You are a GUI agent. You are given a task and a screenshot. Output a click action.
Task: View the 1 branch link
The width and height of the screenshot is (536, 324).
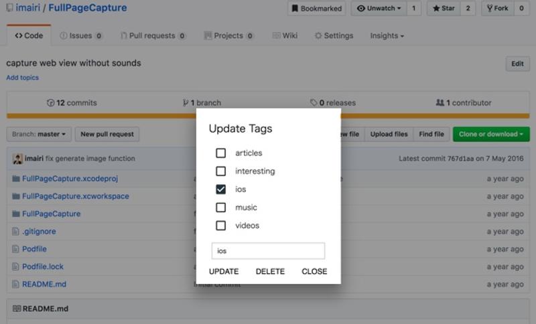click(202, 103)
